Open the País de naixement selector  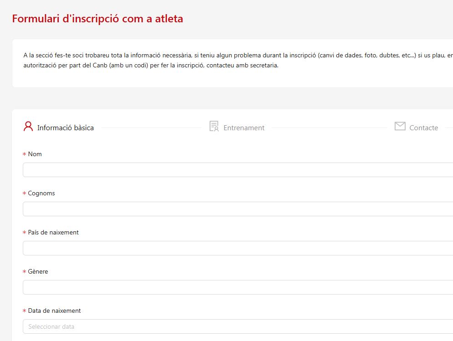(237, 248)
